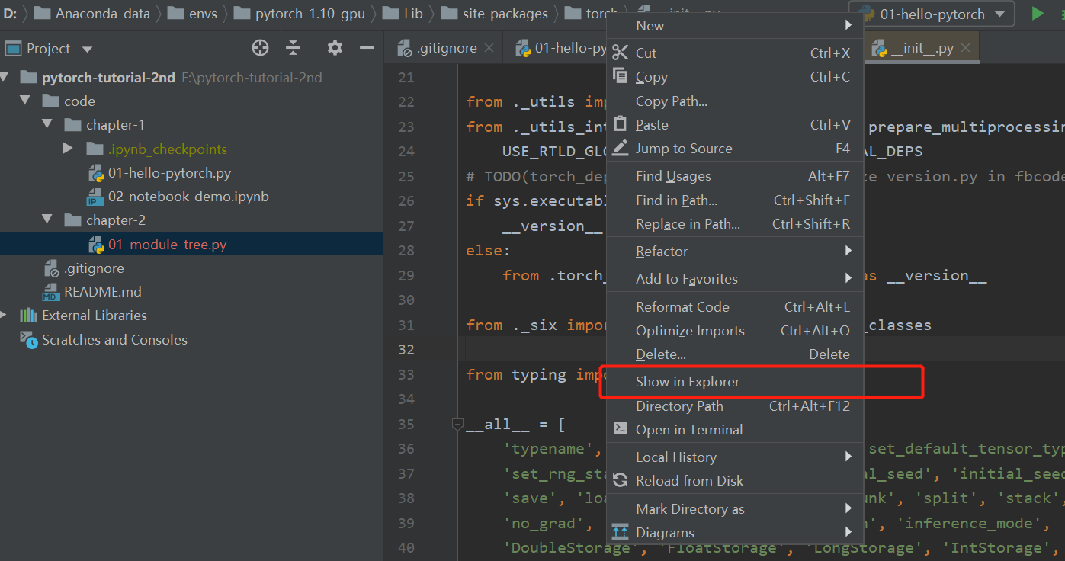The width and height of the screenshot is (1065, 561).
Task: Choose Find in Path...
Action: pyautogui.click(x=735, y=200)
